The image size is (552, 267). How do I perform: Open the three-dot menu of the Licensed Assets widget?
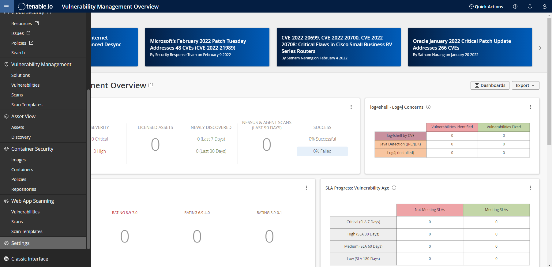pos(351,107)
